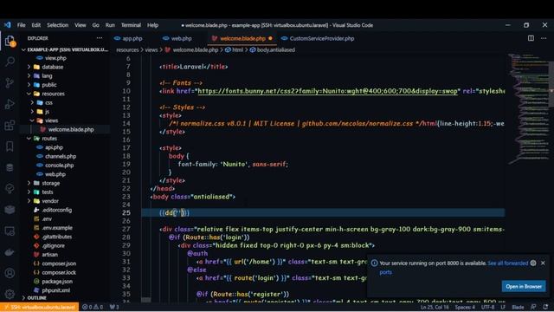The width and height of the screenshot is (554, 312).
Task: Click the SSH remote status indicator
Action: pyautogui.click(x=39, y=307)
